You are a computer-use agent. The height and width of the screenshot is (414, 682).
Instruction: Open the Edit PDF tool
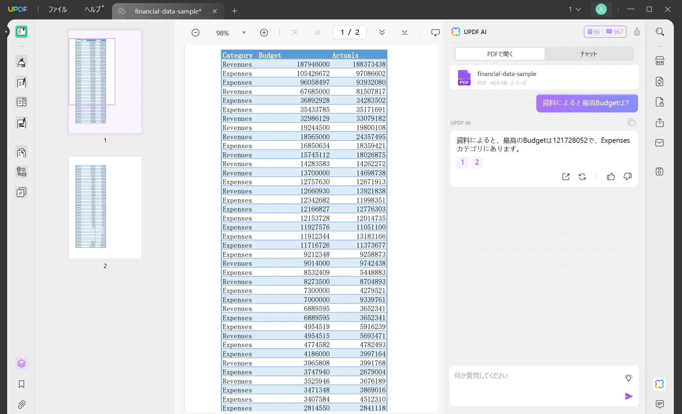(x=21, y=83)
